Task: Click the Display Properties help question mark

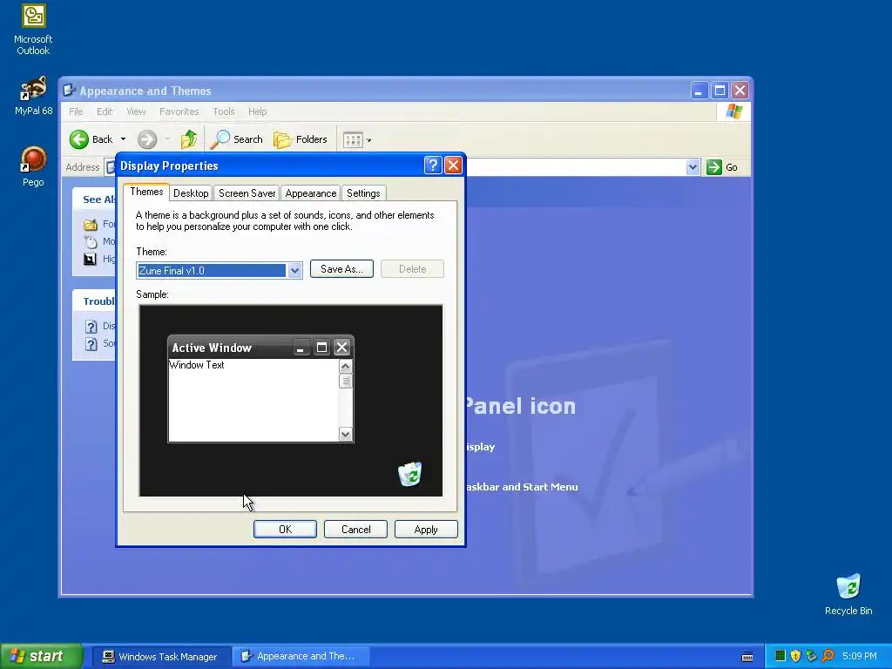Action: (432, 166)
